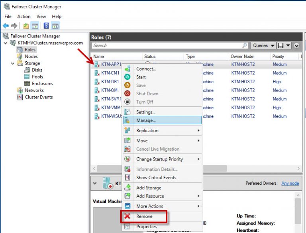Click the Add Storage icon
This screenshot has height=233, width=306.
pos(127,188)
